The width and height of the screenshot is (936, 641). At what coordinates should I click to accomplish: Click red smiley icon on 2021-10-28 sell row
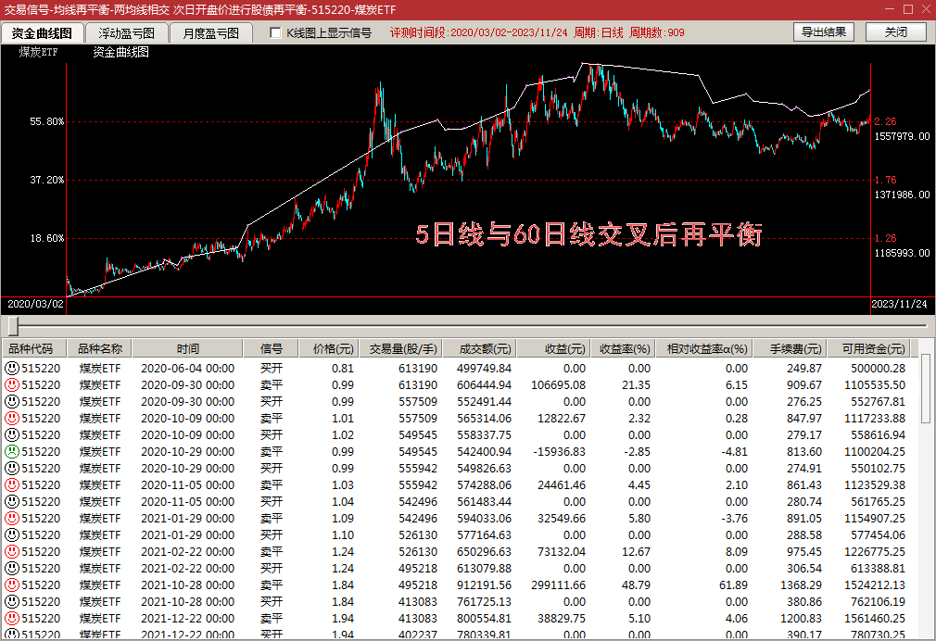11,584
